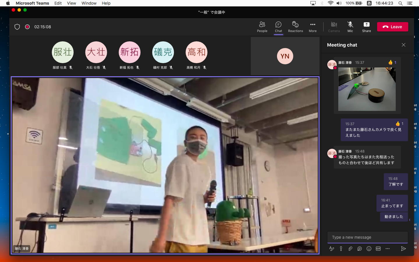Click the Format text icon in chat
Screen dimensions: 419x262
point(331,249)
